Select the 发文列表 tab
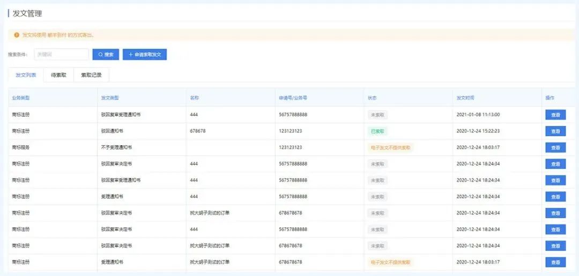Image resolution: width=579 pixels, height=276 pixels. click(26, 75)
